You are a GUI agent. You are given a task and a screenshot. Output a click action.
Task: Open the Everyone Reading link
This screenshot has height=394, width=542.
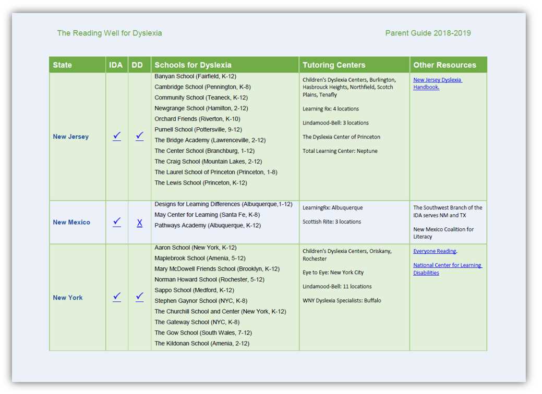coord(435,251)
